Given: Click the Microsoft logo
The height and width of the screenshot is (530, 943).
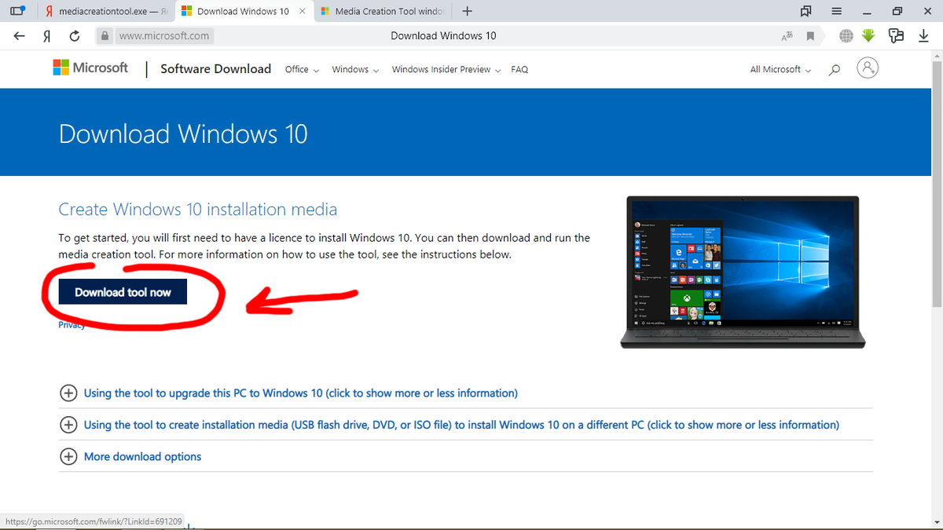Looking at the screenshot, I should (90, 68).
